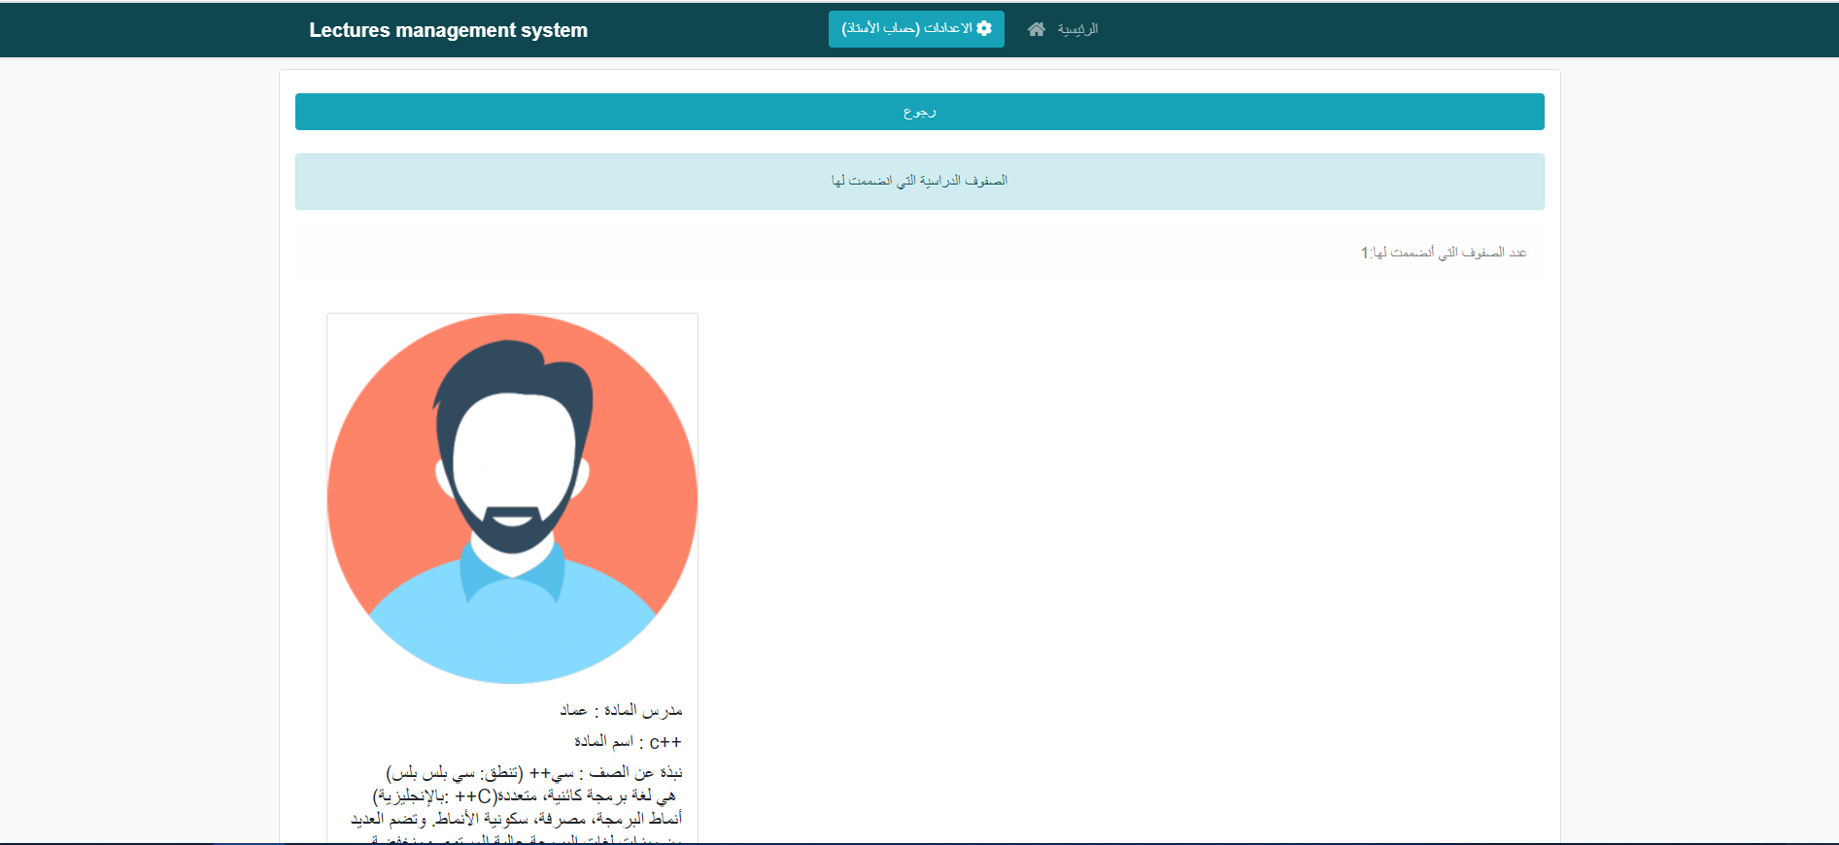Click the home icon in the navbar
Image resolution: width=1839 pixels, height=845 pixels.
[1037, 29]
